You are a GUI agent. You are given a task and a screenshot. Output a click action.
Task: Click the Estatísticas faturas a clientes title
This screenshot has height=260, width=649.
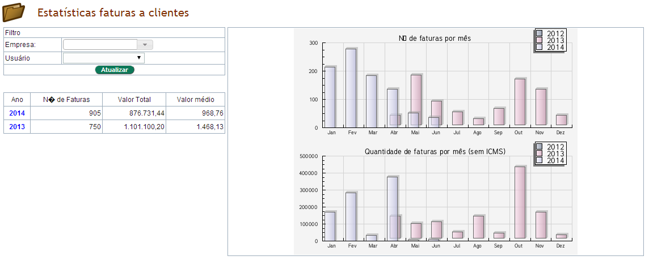(113, 12)
